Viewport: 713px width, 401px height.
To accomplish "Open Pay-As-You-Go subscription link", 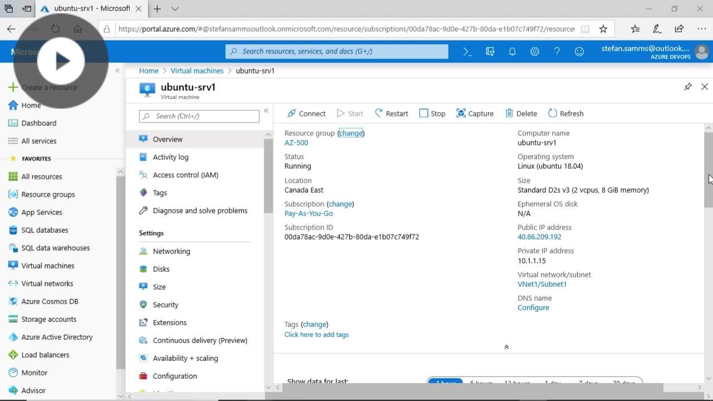I will (309, 213).
